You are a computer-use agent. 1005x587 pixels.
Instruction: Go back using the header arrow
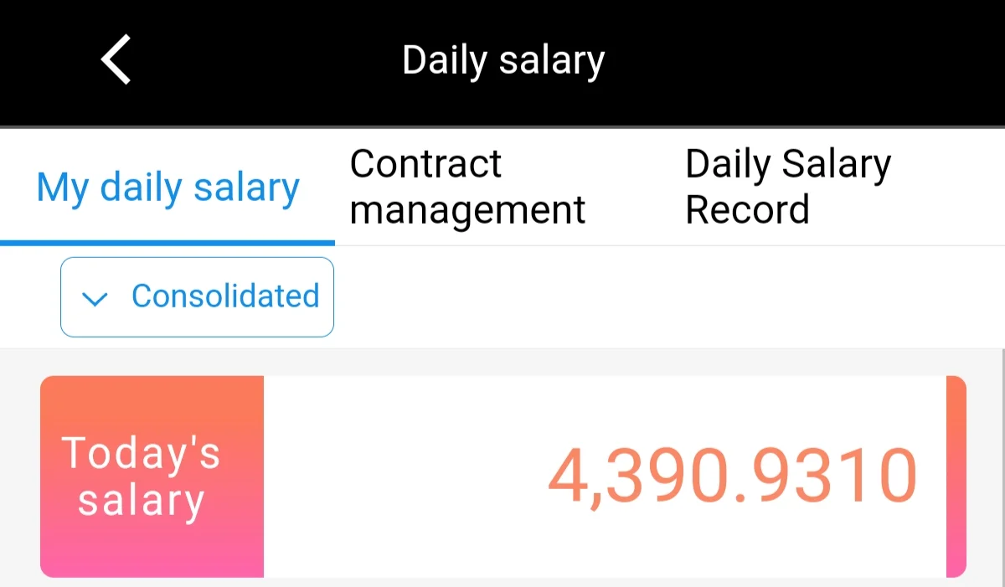click(x=116, y=59)
